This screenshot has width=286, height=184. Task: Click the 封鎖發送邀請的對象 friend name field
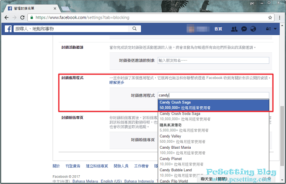[213, 60]
